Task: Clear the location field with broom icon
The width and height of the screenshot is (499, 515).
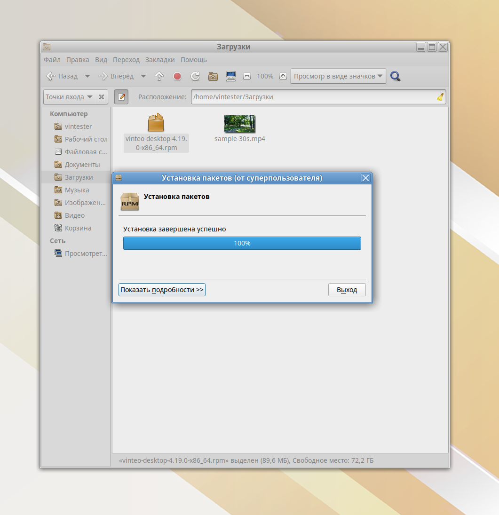Action: tap(440, 97)
